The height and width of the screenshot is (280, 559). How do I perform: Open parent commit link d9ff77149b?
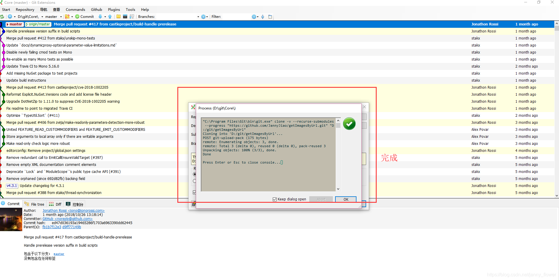72,227
